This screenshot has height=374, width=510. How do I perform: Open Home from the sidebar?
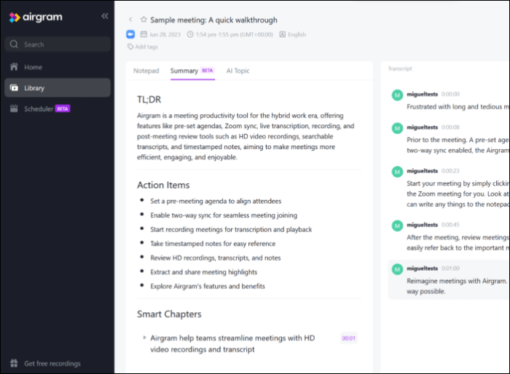[34, 67]
